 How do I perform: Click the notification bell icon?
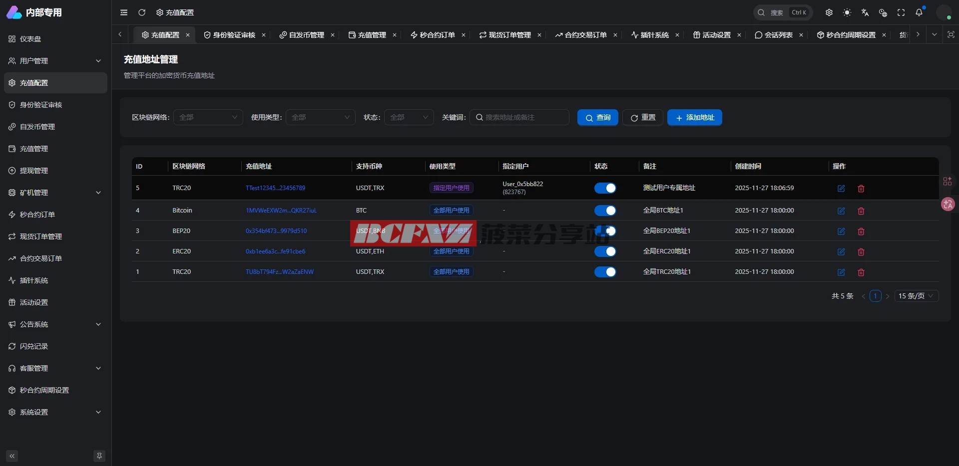coord(919,12)
